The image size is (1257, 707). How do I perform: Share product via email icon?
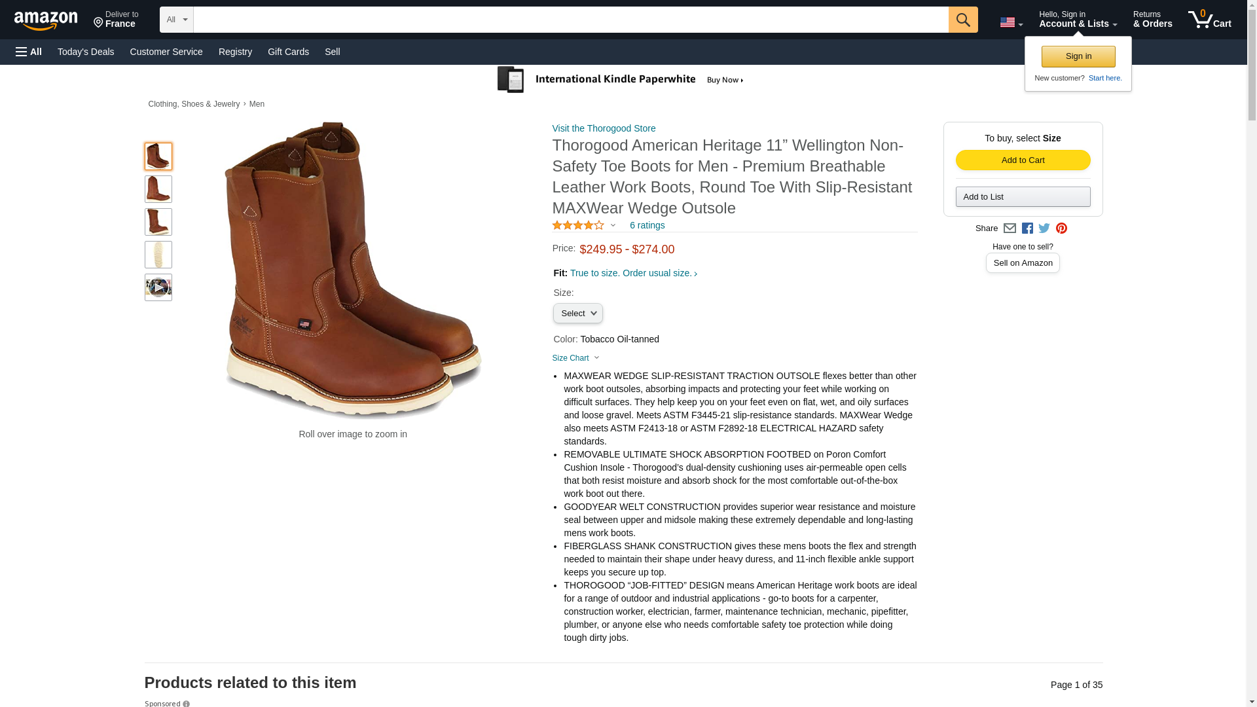tap(1010, 228)
